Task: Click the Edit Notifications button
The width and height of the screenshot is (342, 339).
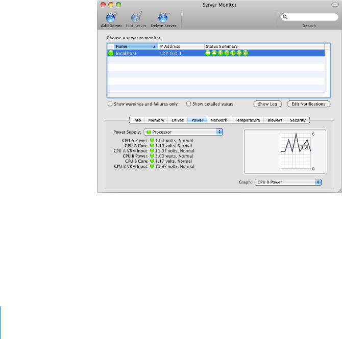Action: (x=308, y=104)
